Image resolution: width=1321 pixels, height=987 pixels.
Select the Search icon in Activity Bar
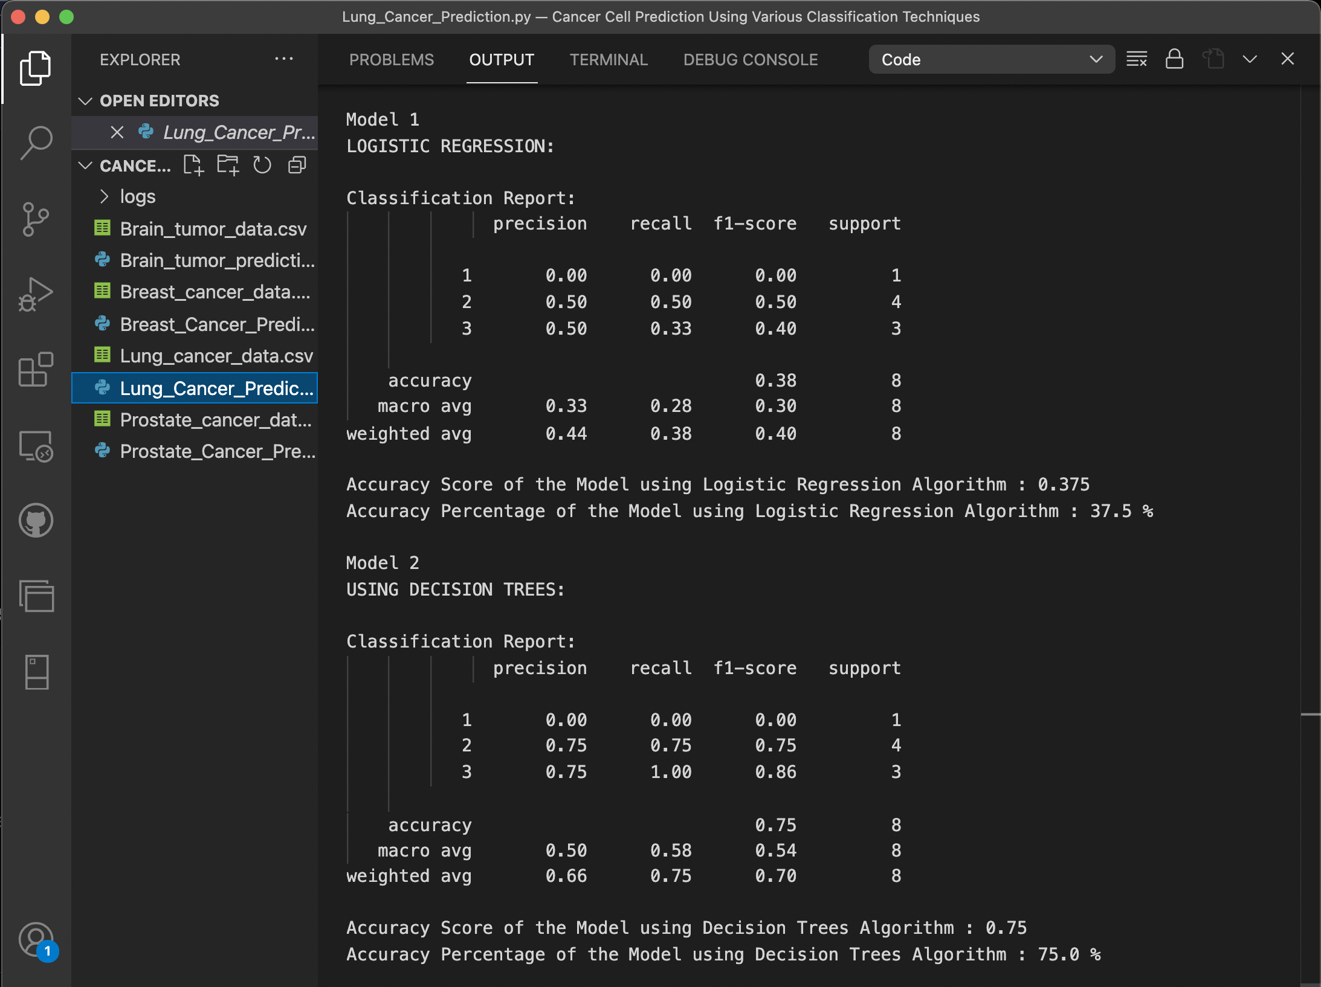pyautogui.click(x=36, y=142)
